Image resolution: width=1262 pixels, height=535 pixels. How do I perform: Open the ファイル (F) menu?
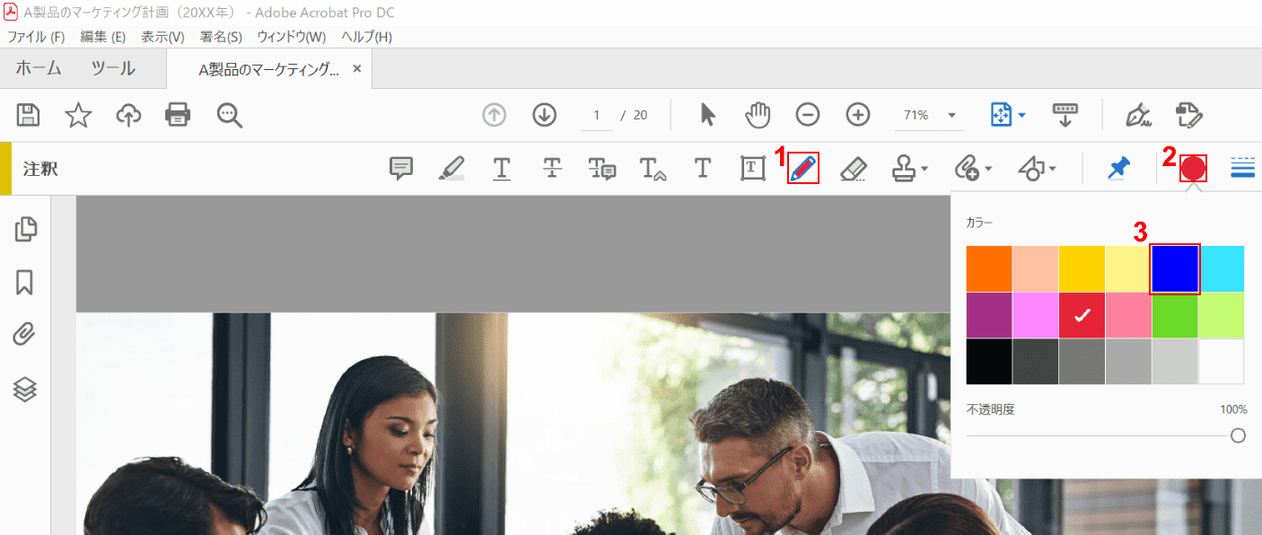coord(36,37)
